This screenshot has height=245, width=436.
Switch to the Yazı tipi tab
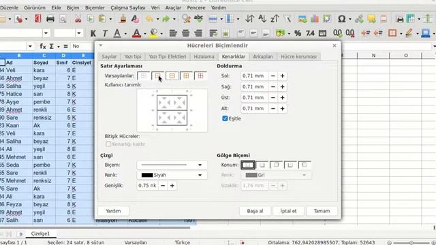tap(133, 56)
